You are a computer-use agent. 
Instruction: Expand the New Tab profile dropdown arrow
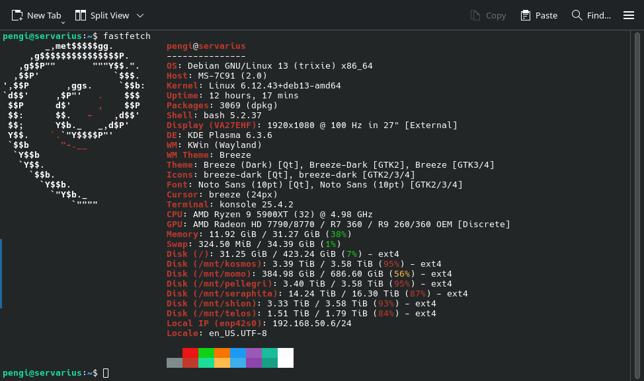tap(63, 22)
